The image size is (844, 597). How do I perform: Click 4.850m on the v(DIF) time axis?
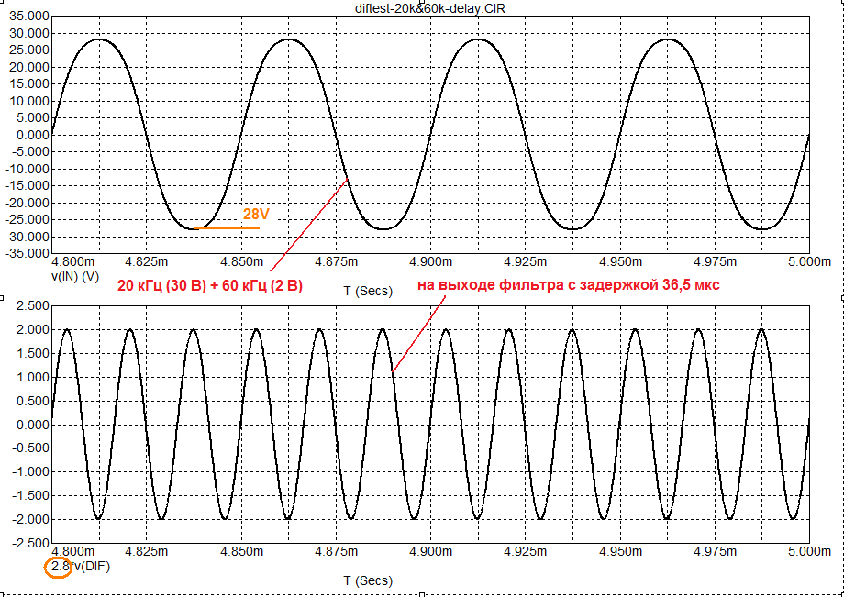pyautogui.click(x=241, y=551)
